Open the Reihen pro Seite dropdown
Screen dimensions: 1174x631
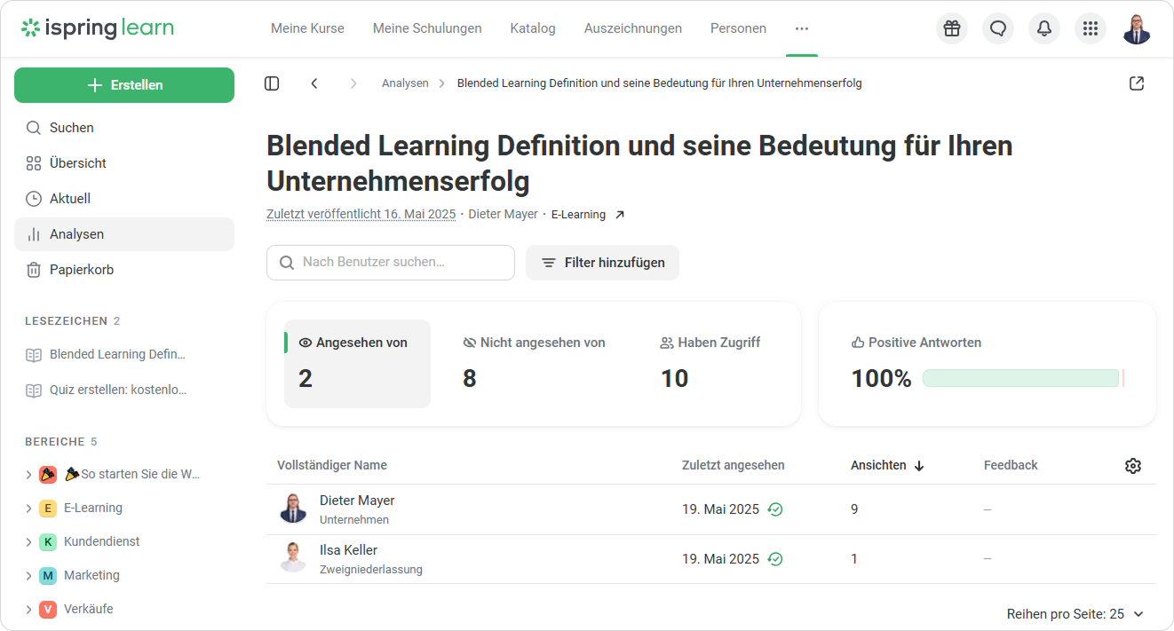click(x=1075, y=614)
